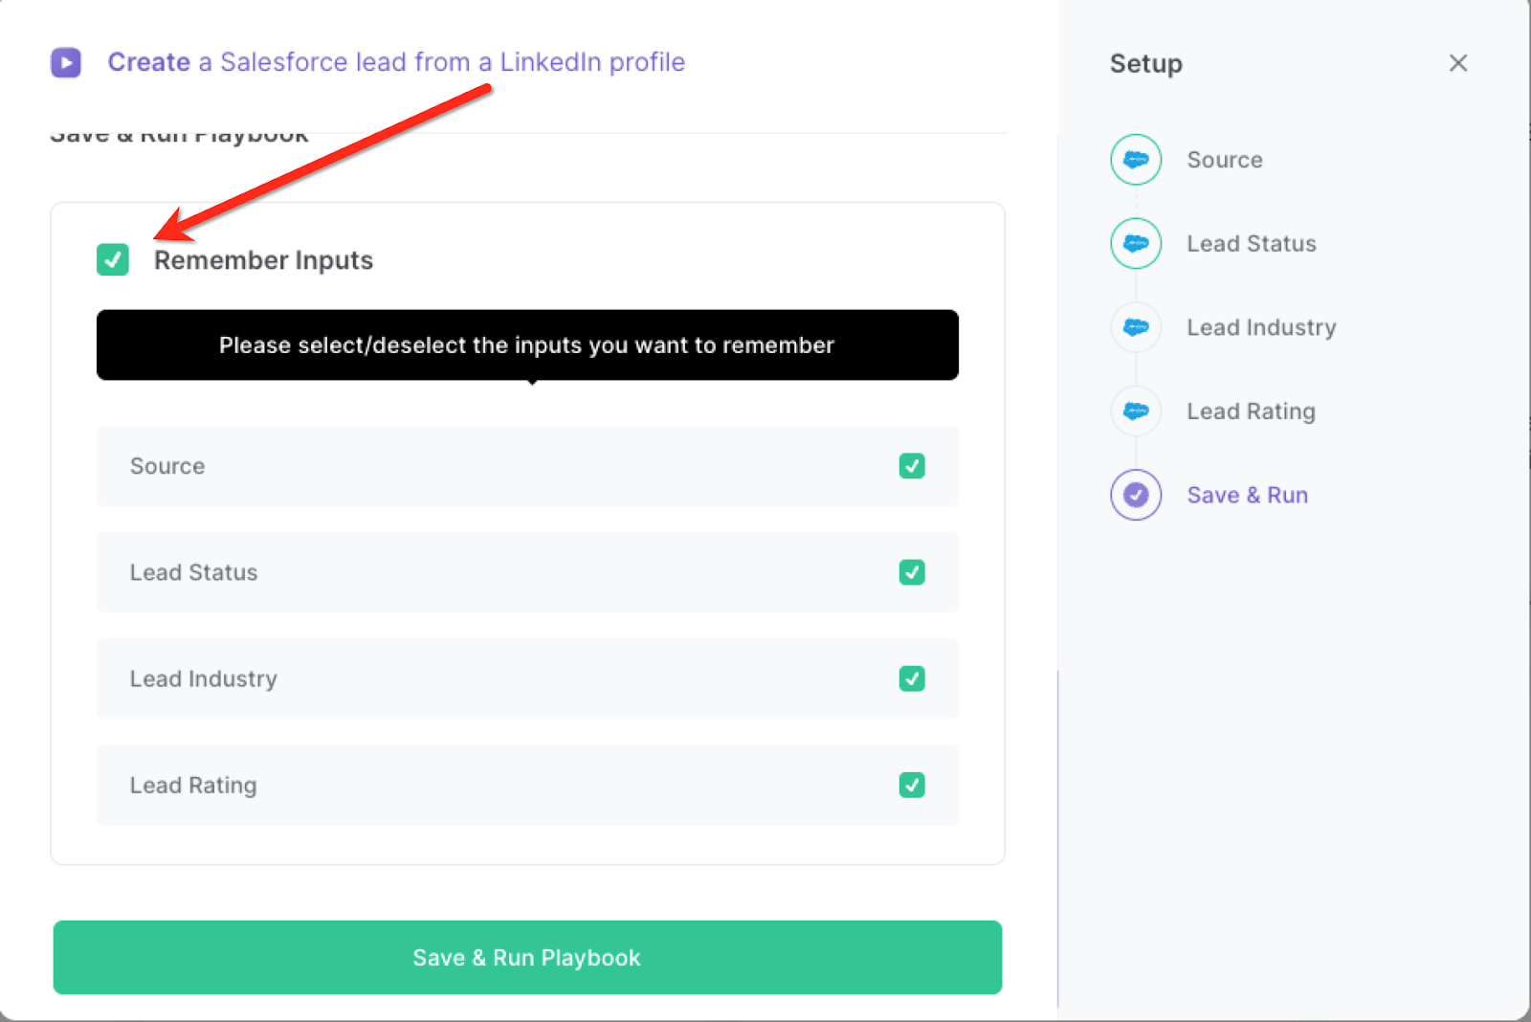Click the Lead Rating row label

point(193,785)
